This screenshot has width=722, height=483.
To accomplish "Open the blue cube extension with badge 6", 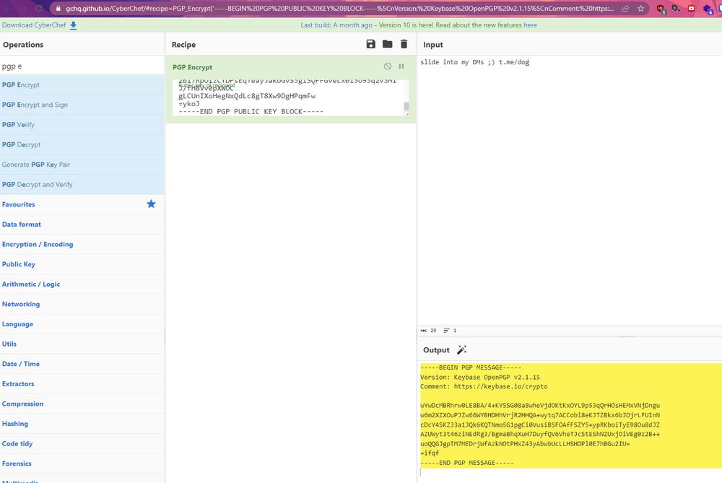I will pyautogui.click(x=708, y=9).
